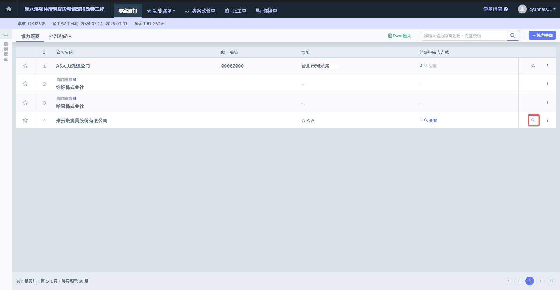Click the hamburger icon to expand sidebar

click(x=6, y=34)
